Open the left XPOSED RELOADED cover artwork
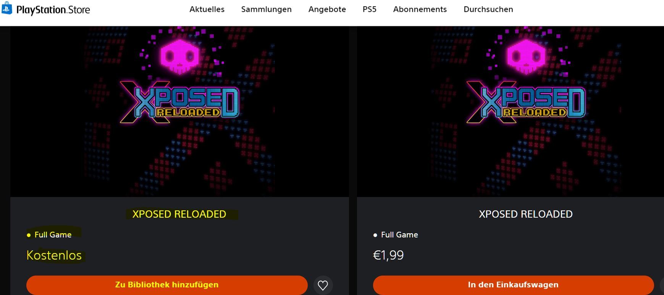This screenshot has height=295, width=664. click(x=179, y=112)
